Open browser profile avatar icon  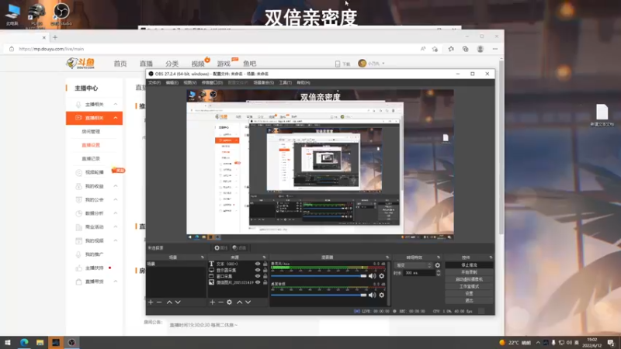480,49
